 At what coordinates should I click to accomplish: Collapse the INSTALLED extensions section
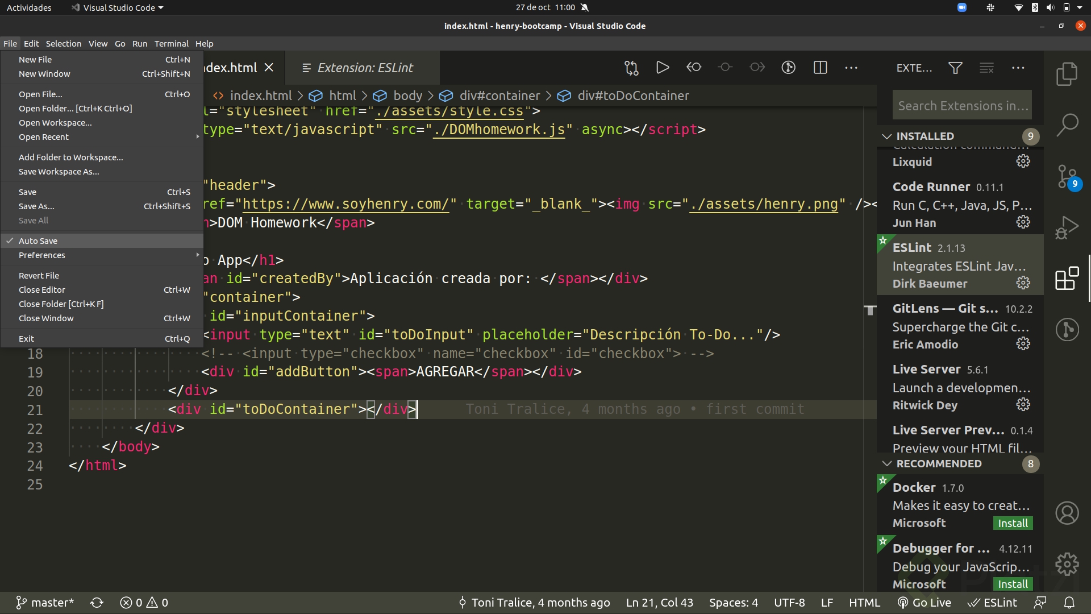coord(960,136)
